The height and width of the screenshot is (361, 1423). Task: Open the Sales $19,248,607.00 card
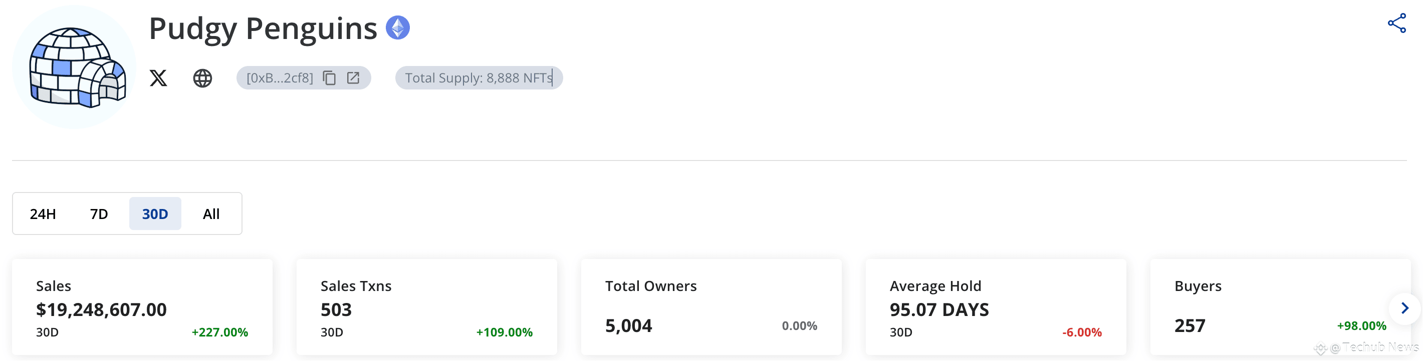pos(142,307)
